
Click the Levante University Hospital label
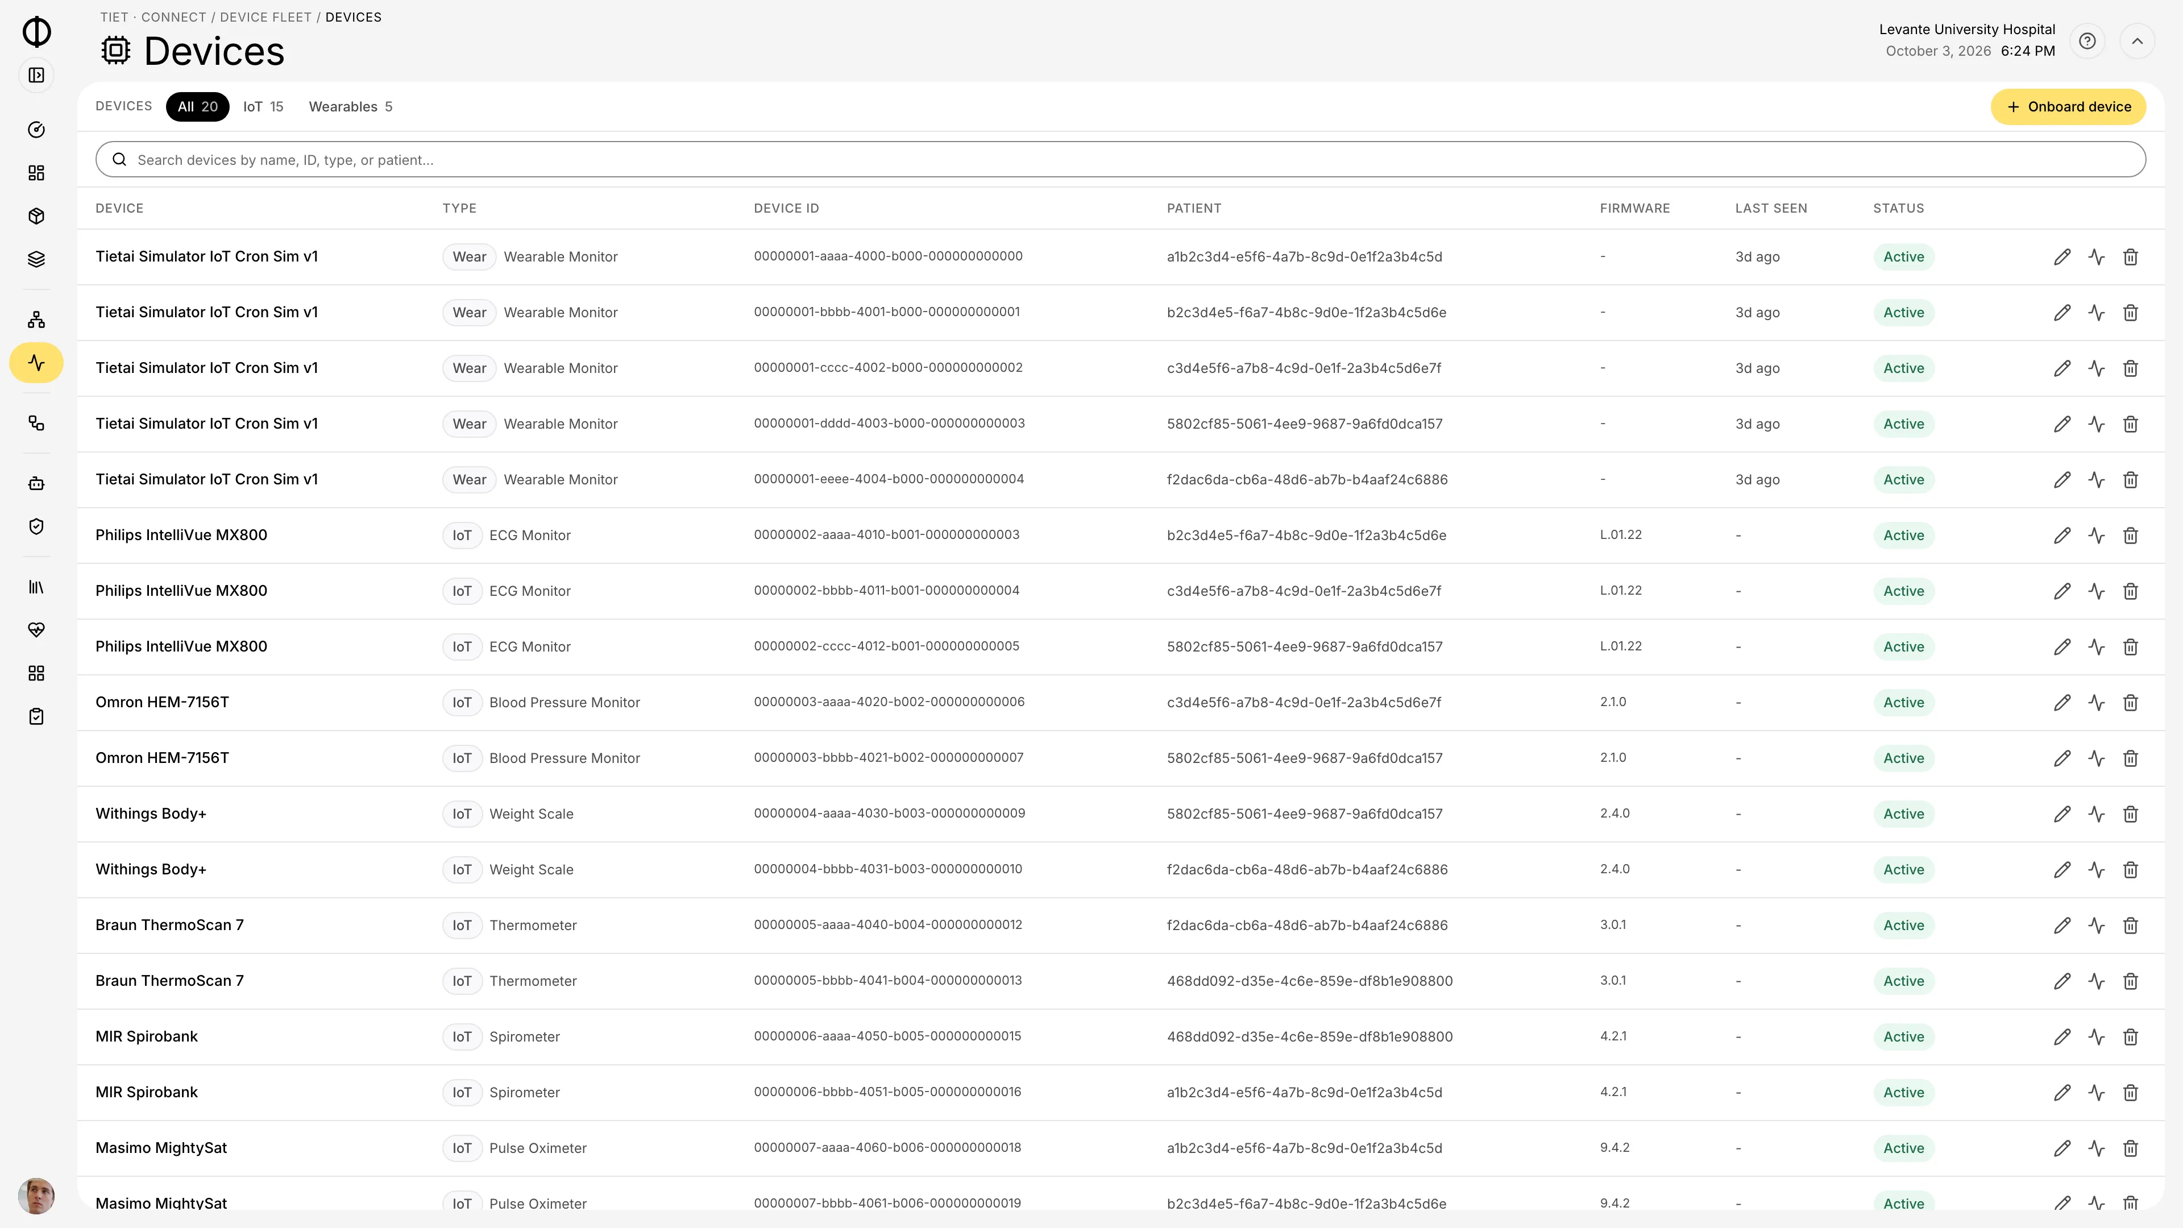(1967, 30)
